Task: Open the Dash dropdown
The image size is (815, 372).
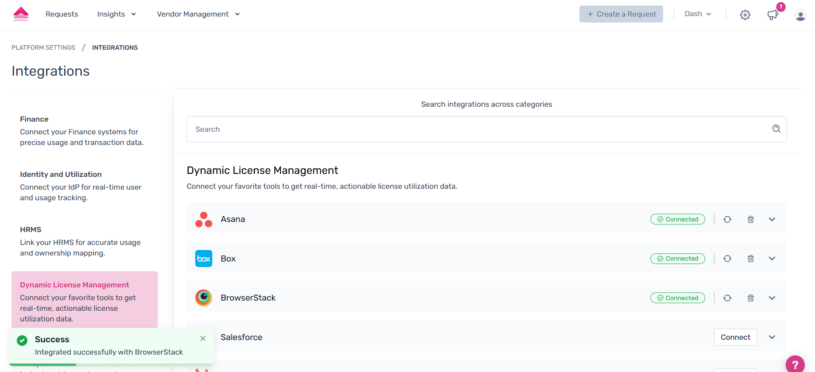Action: (698, 14)
